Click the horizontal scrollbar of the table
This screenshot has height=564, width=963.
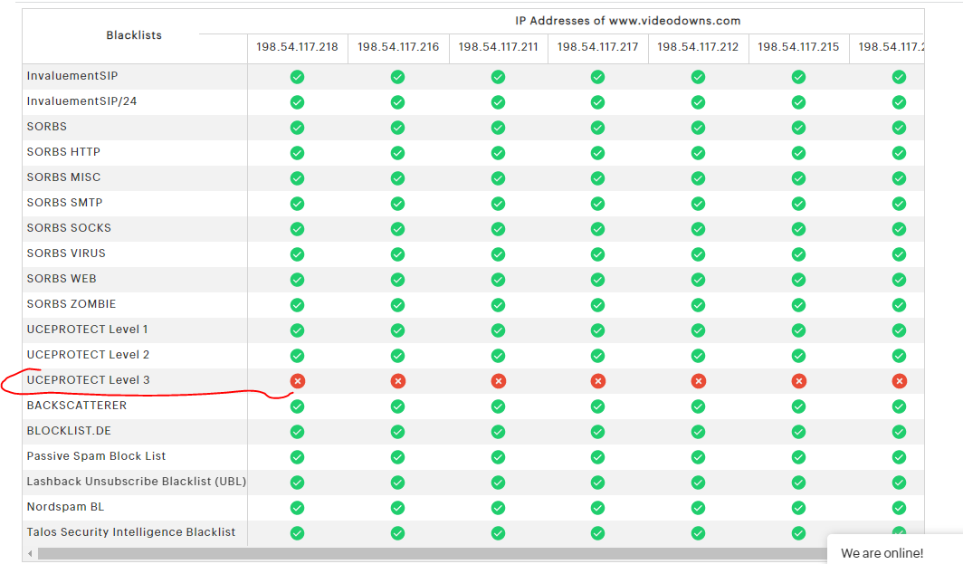432,553
